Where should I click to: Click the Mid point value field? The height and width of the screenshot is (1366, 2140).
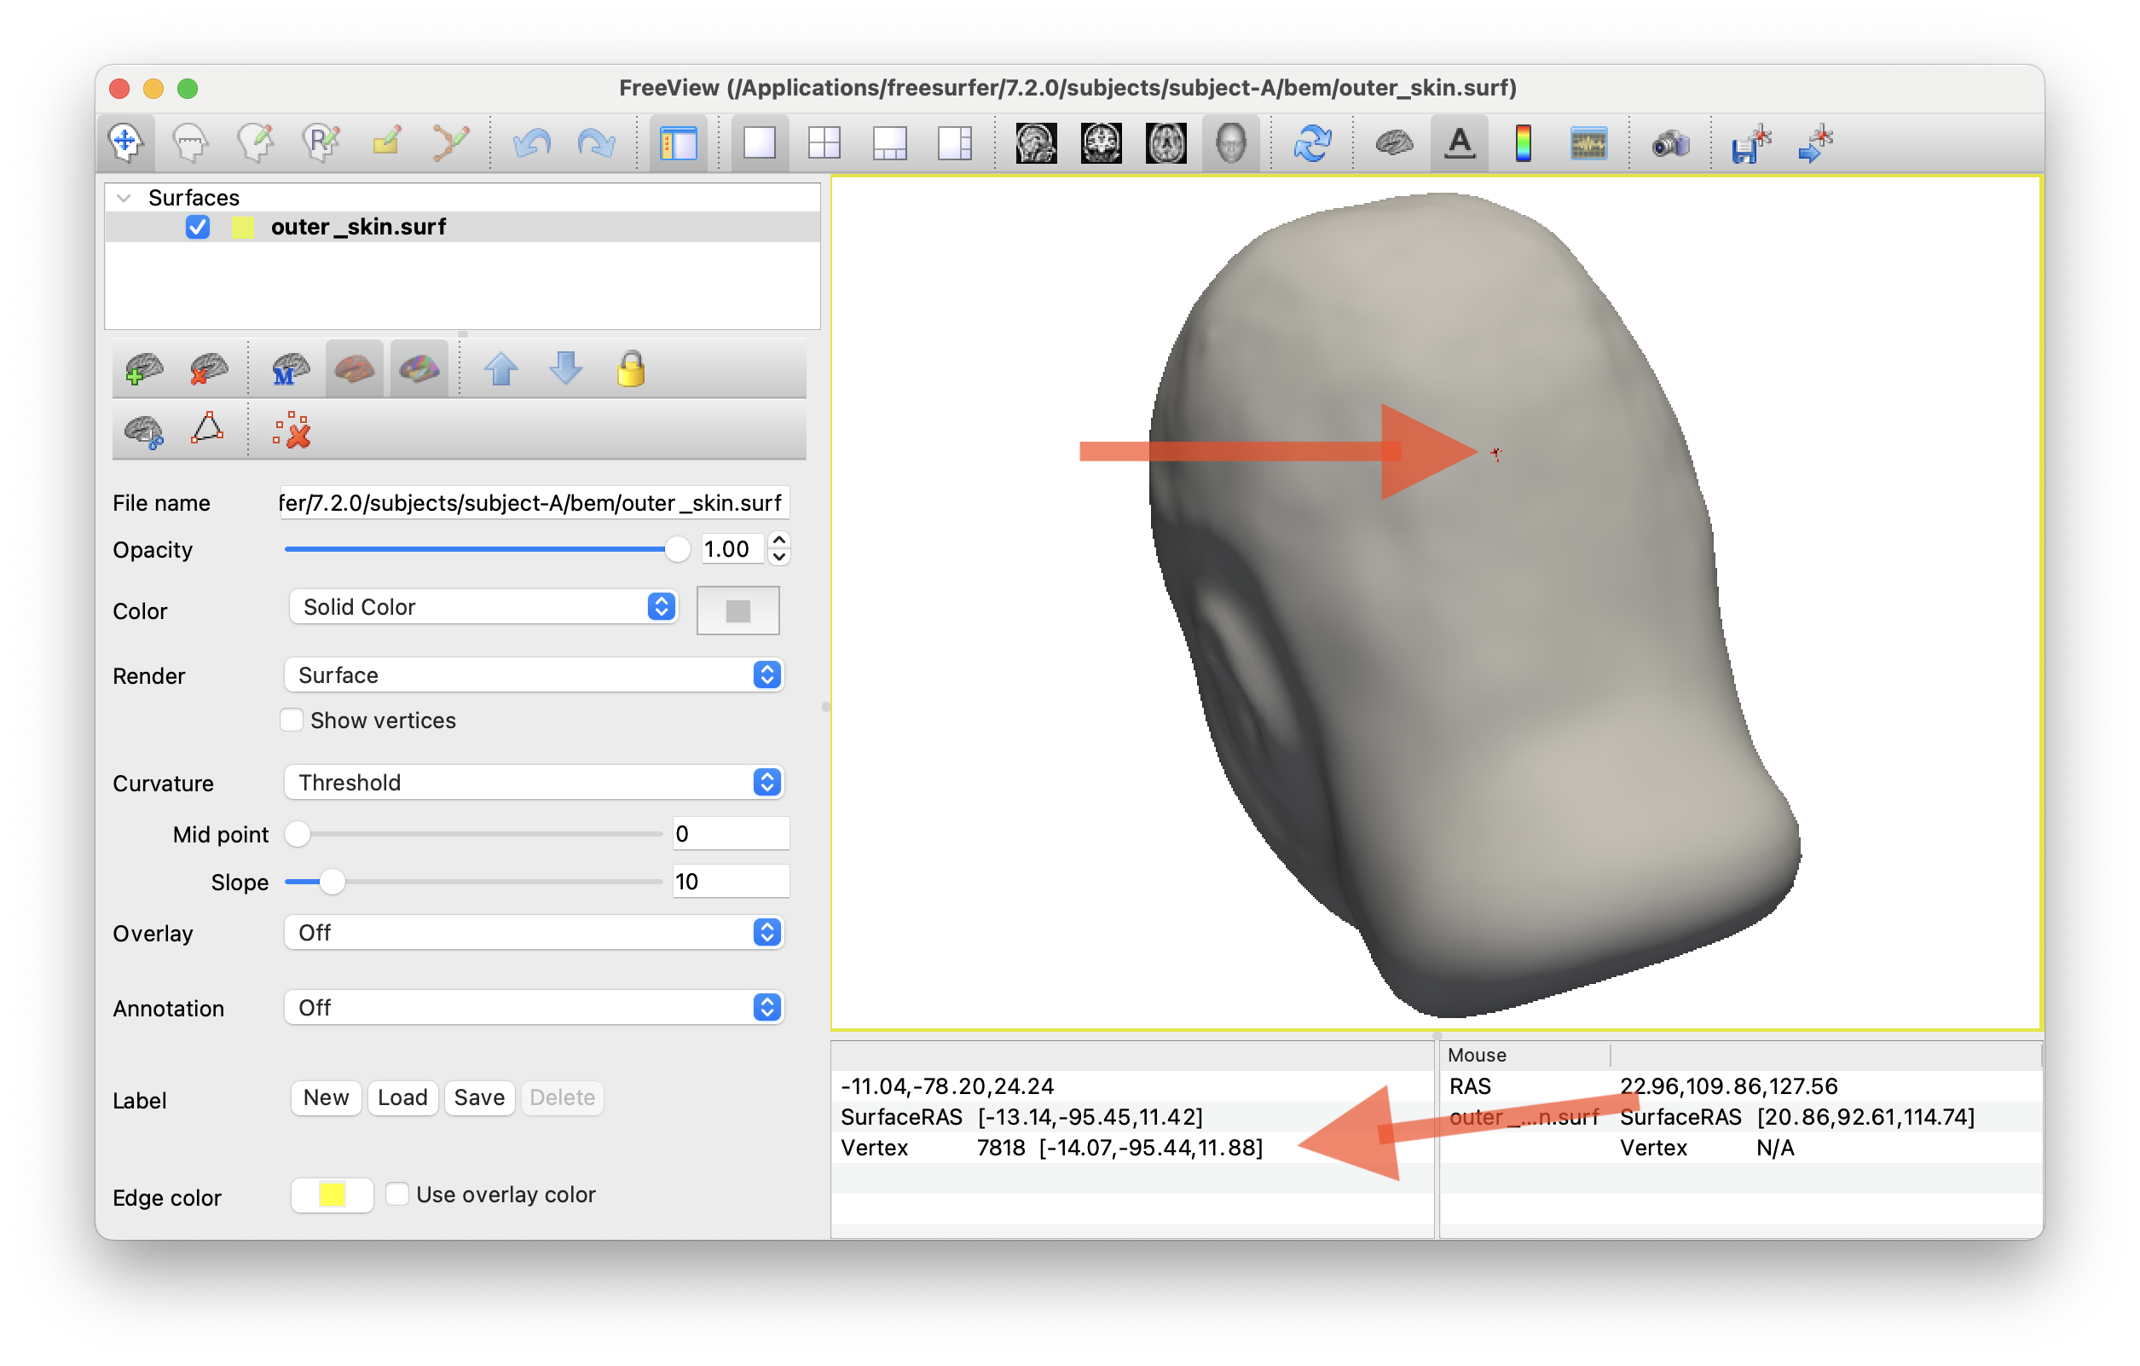[729, 834]
